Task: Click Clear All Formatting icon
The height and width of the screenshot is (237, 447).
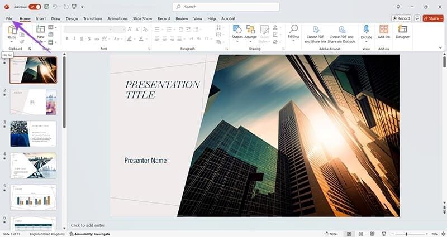Action: point(145,30)
